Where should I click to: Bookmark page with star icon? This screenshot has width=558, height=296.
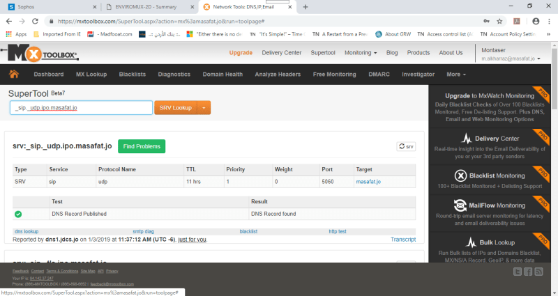pyautogui.click(x=499, y=22)
